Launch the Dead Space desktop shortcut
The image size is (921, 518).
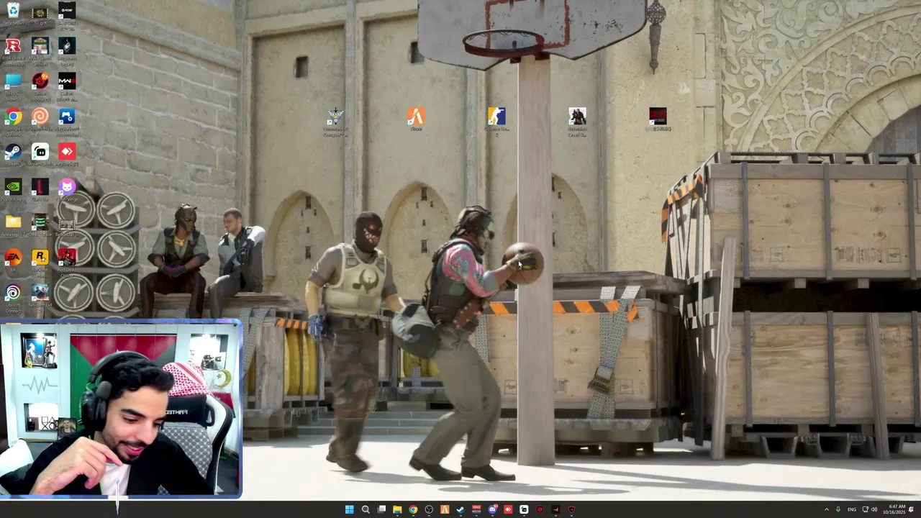(40, 225)
